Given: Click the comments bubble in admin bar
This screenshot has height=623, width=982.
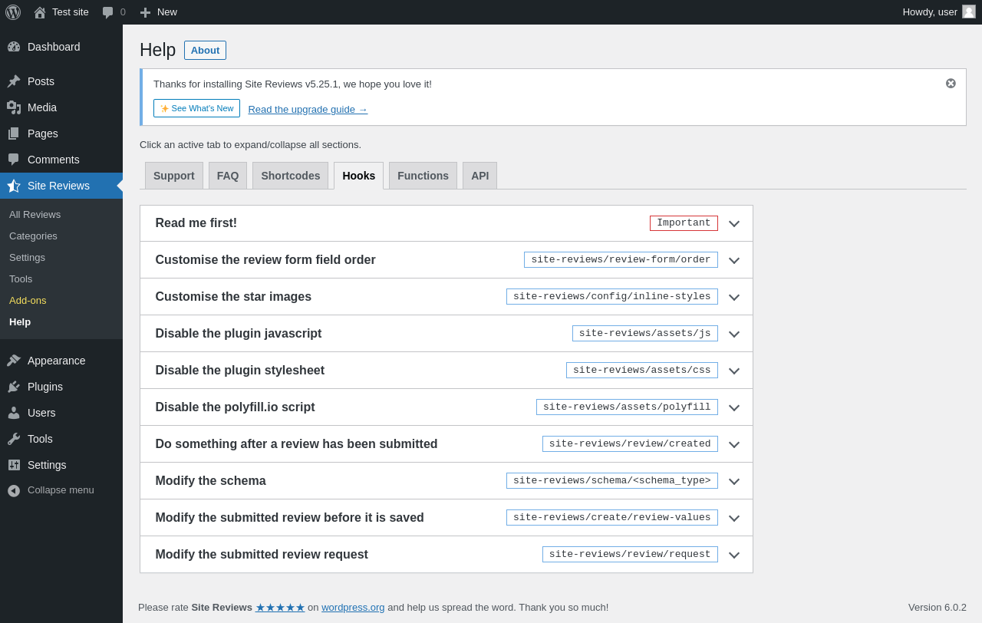Looking at the screenshot, I should 108,12.
